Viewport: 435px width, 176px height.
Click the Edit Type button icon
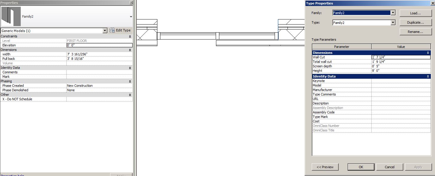tap(112, 30)
